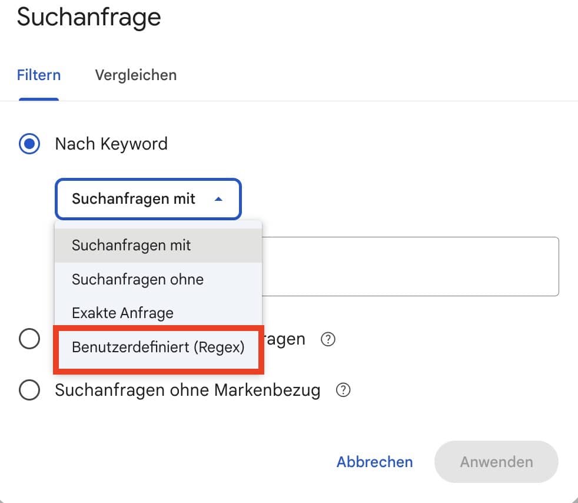Open the Suchanfragen mit combo box
Viewport: 578px width, 503px height.
click(148, 199)
